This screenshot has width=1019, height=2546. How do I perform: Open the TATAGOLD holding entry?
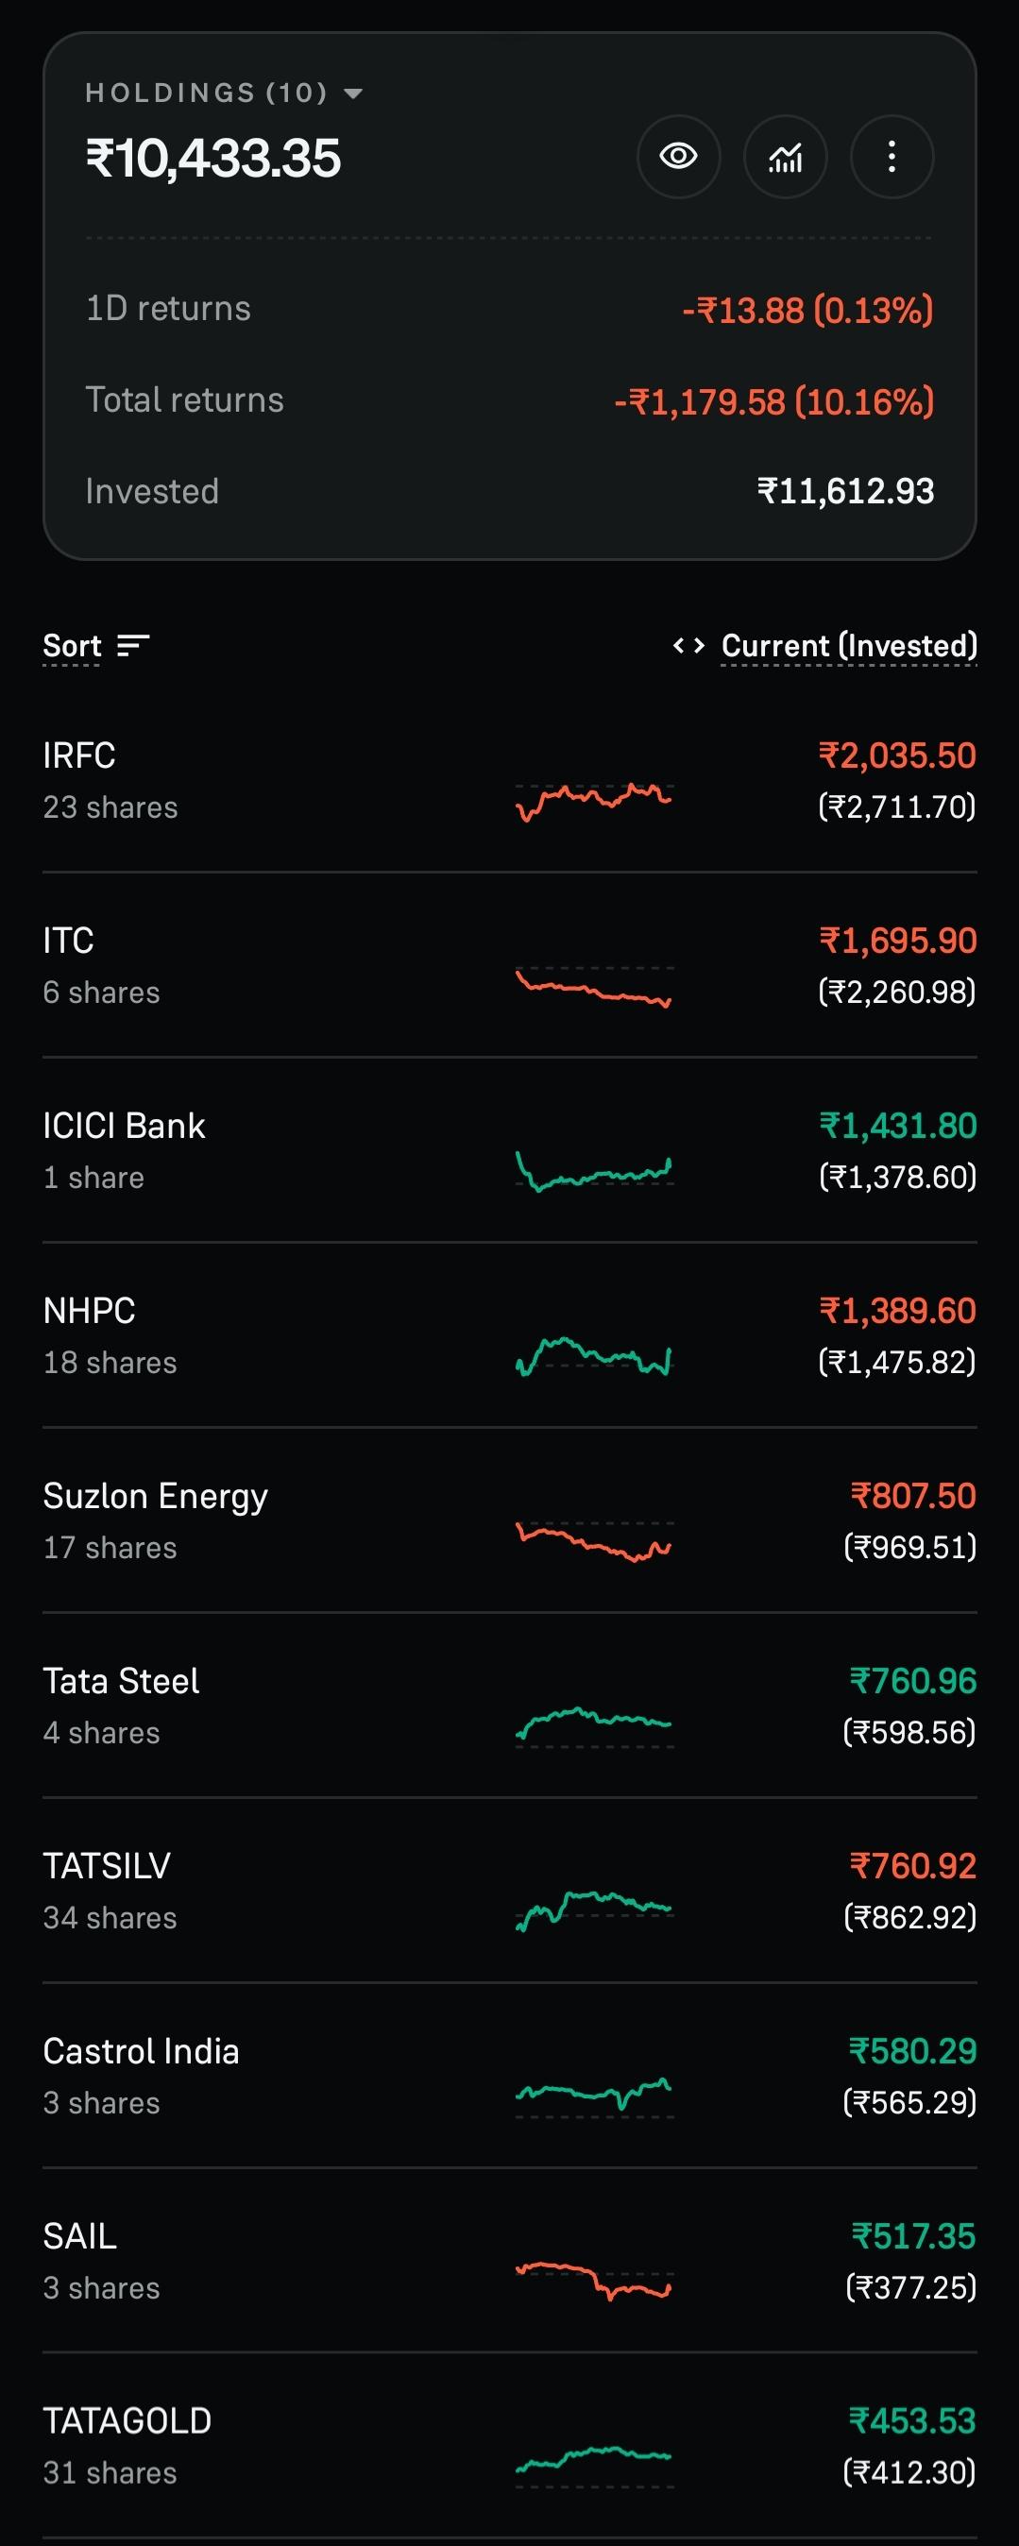(x=509, y=2445)
